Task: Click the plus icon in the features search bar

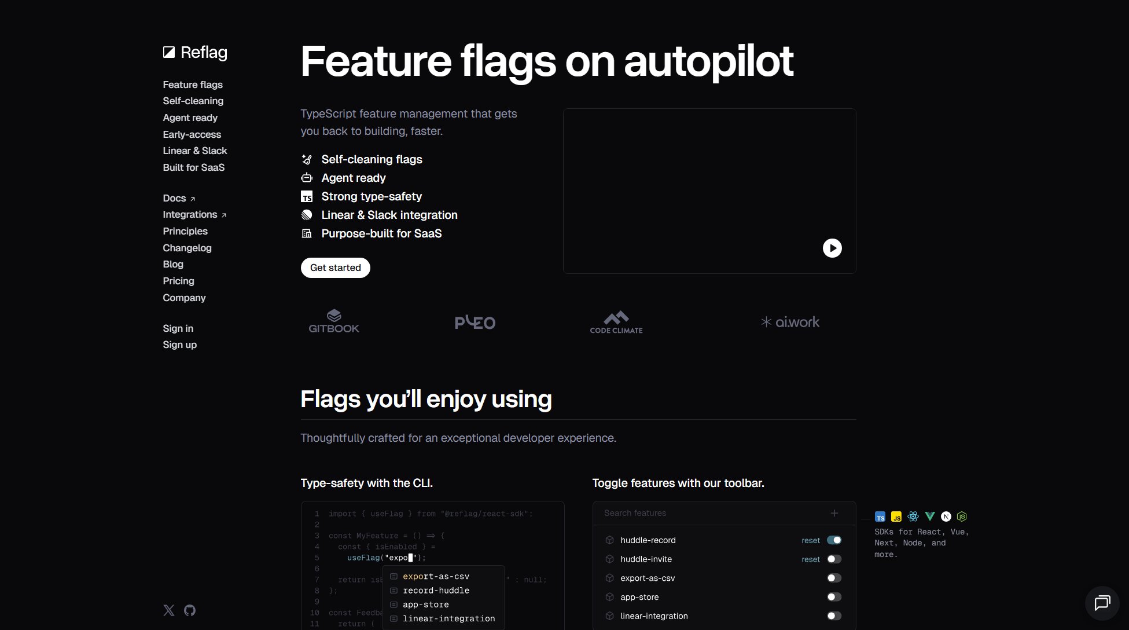Action: 834,513
